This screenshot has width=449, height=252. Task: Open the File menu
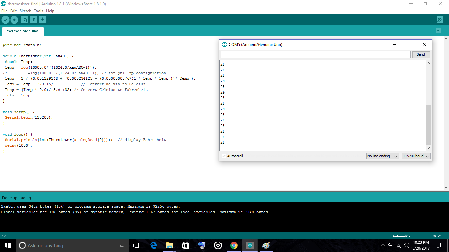tap(4, 11)
